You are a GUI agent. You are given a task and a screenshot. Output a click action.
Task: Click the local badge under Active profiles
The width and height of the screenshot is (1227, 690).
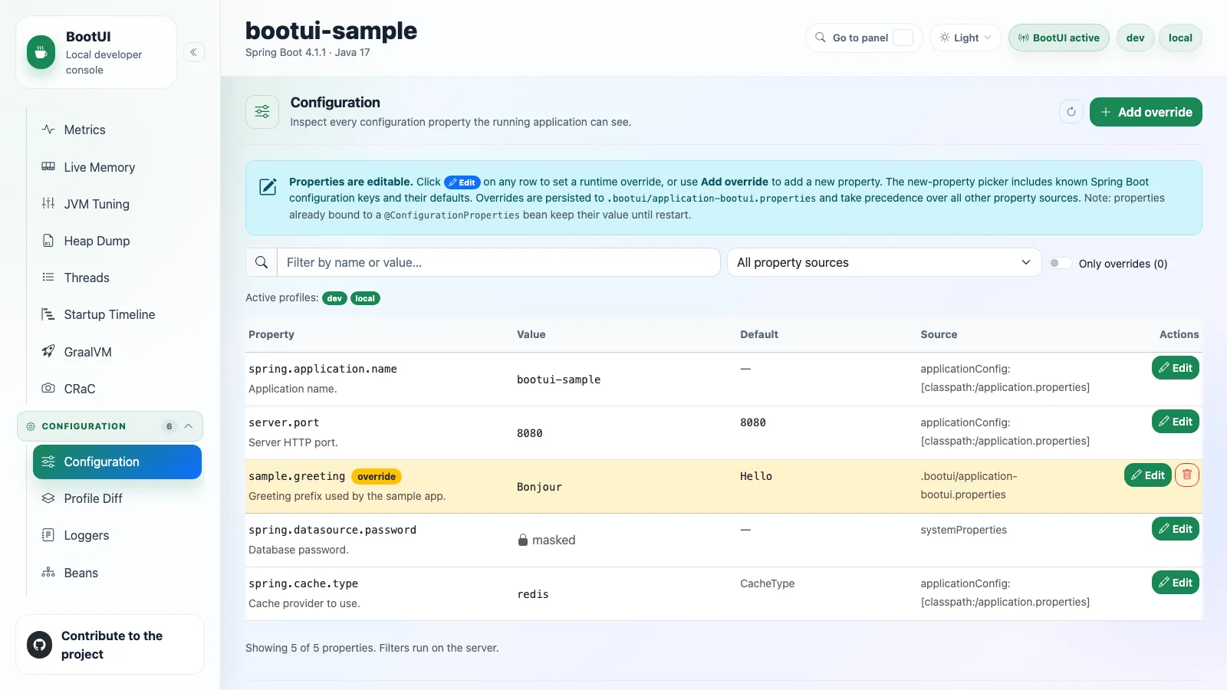coord(365,298)
